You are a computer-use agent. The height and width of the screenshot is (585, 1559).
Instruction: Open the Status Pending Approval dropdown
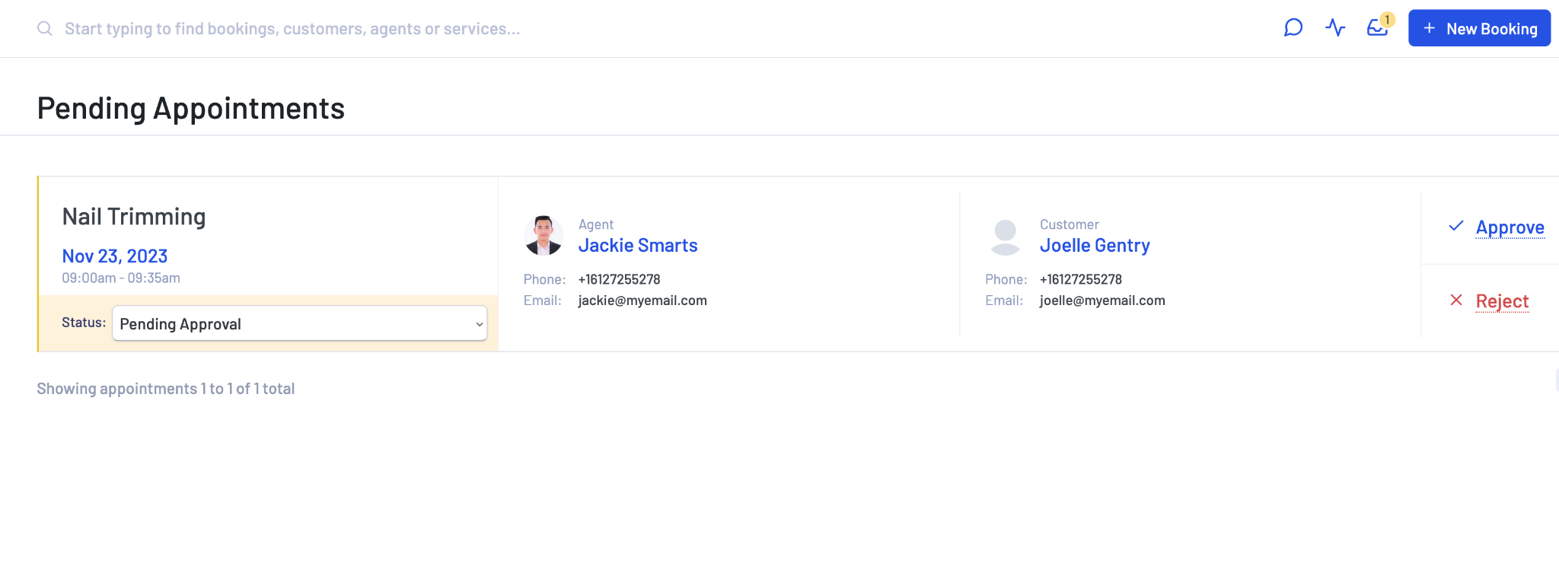300,323
